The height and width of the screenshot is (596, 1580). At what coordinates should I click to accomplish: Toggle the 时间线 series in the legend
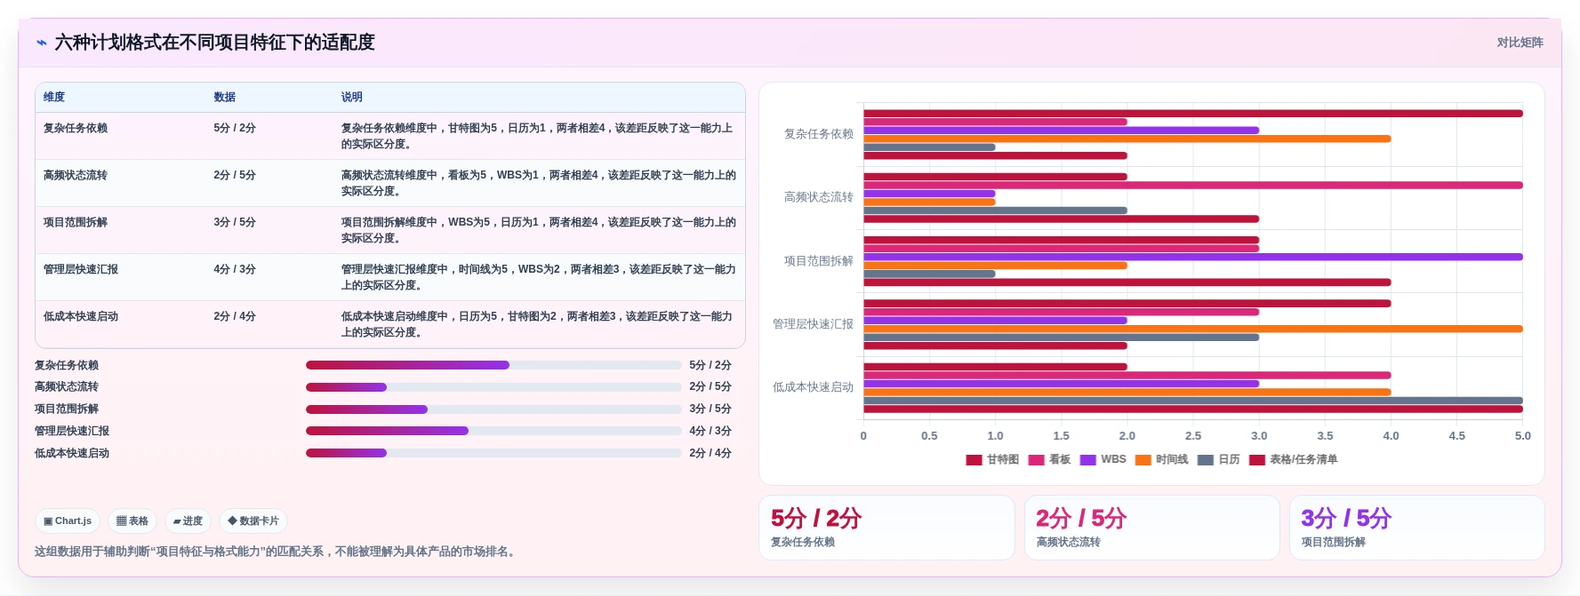pos(1161,460)
